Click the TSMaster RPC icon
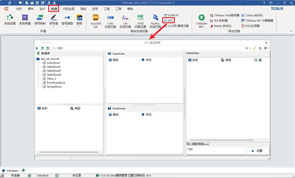 point(202,21)
